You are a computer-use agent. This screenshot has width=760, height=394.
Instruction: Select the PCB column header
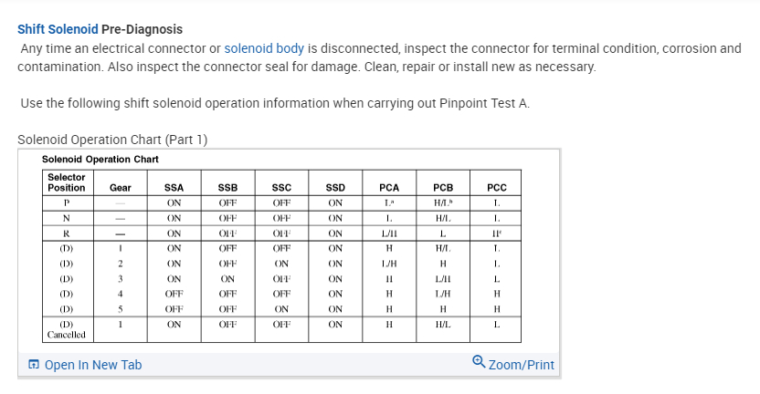tap(443, 188)
